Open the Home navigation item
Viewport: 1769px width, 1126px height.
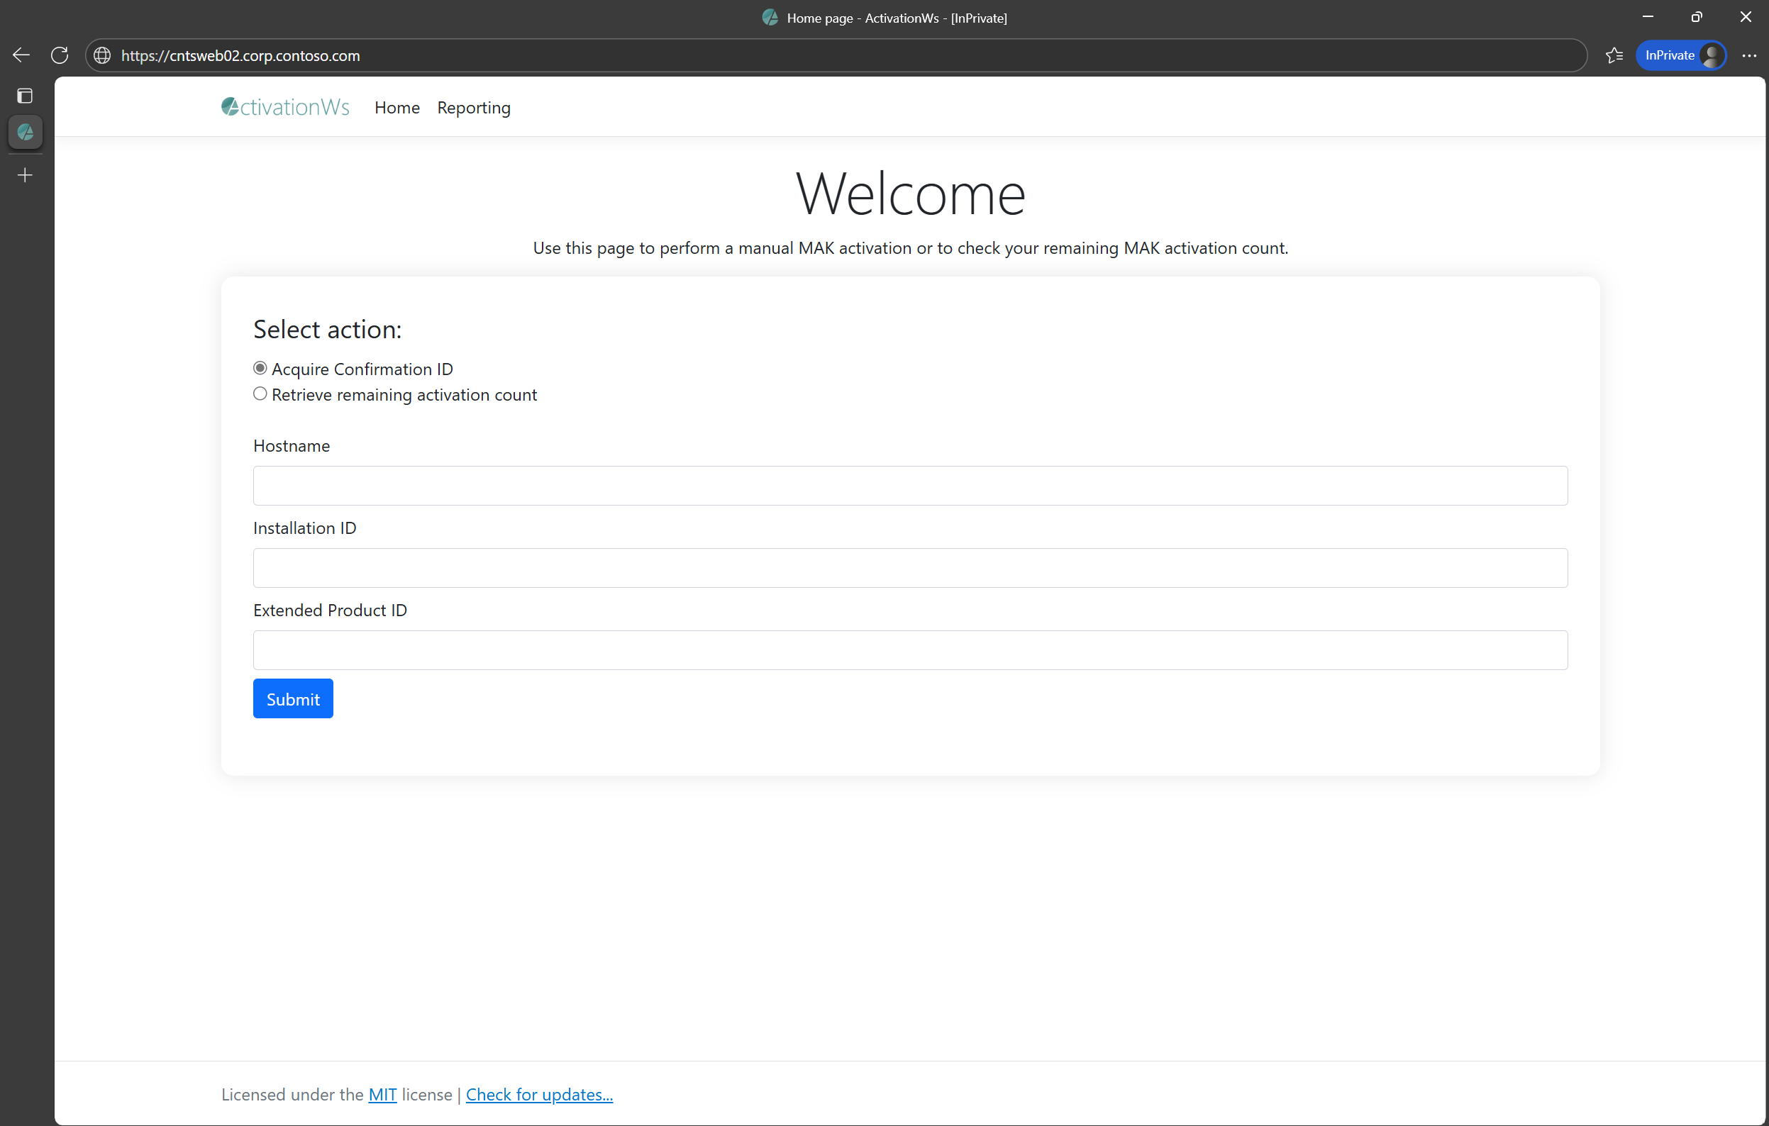pos(396,108)
